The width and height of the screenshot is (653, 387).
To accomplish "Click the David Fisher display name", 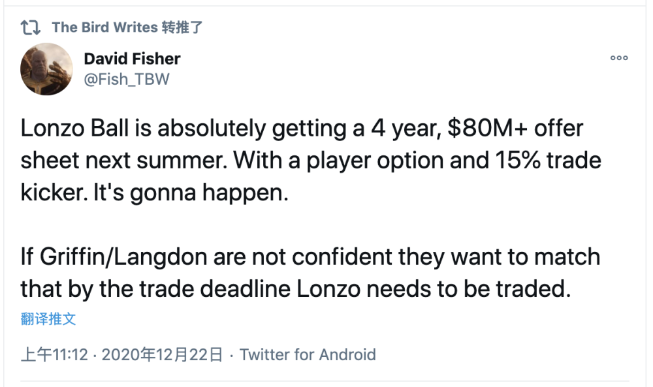I will (x=132, y=59).
